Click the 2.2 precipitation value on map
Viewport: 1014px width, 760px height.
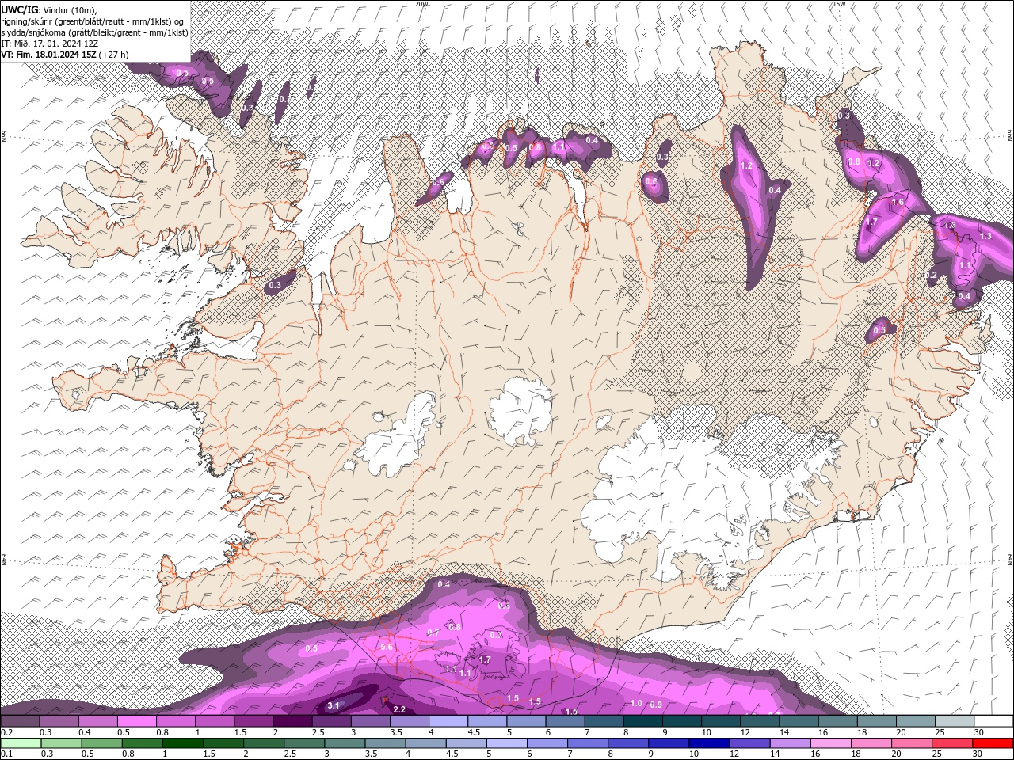click(x=399, y=709)
